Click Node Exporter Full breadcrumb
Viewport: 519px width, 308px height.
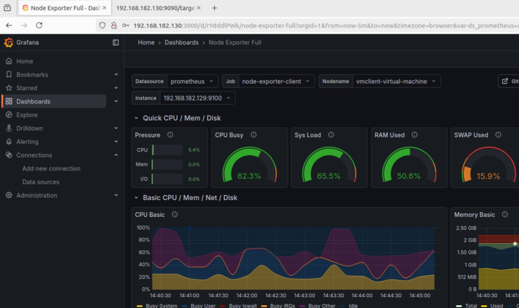[x=235, y=42]
